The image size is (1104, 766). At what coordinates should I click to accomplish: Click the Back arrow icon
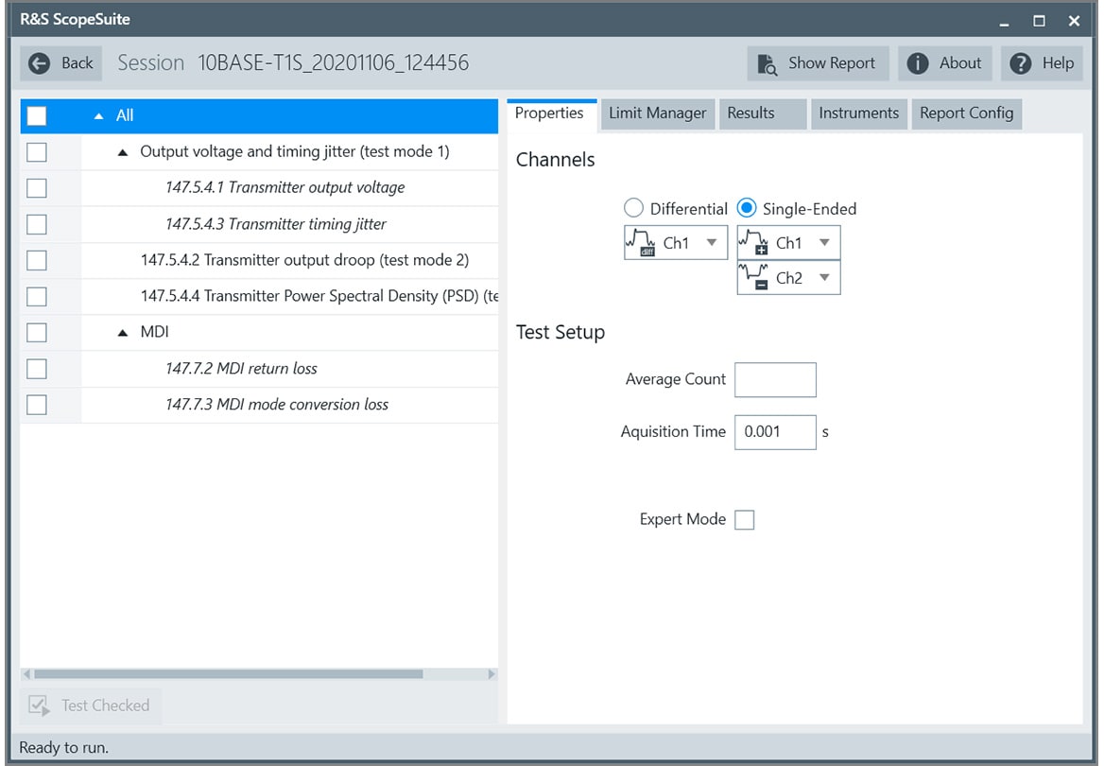40,63
